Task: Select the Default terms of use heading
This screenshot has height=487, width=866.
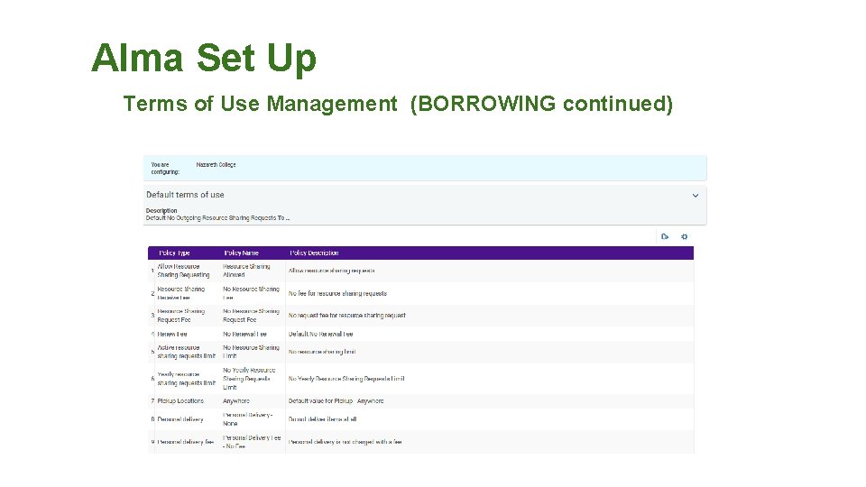Action: [185, 195]
